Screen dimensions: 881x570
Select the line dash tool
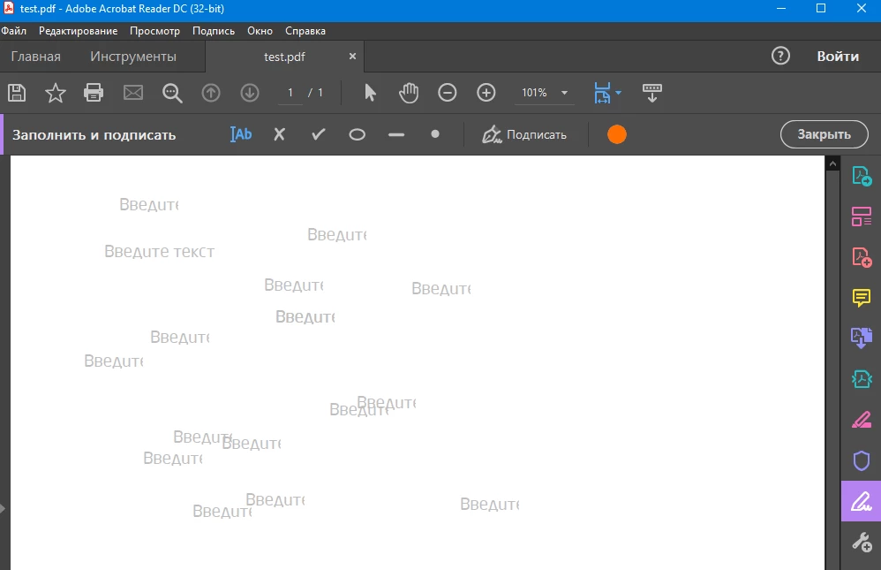pyautogui.click(x=396, y=135)
